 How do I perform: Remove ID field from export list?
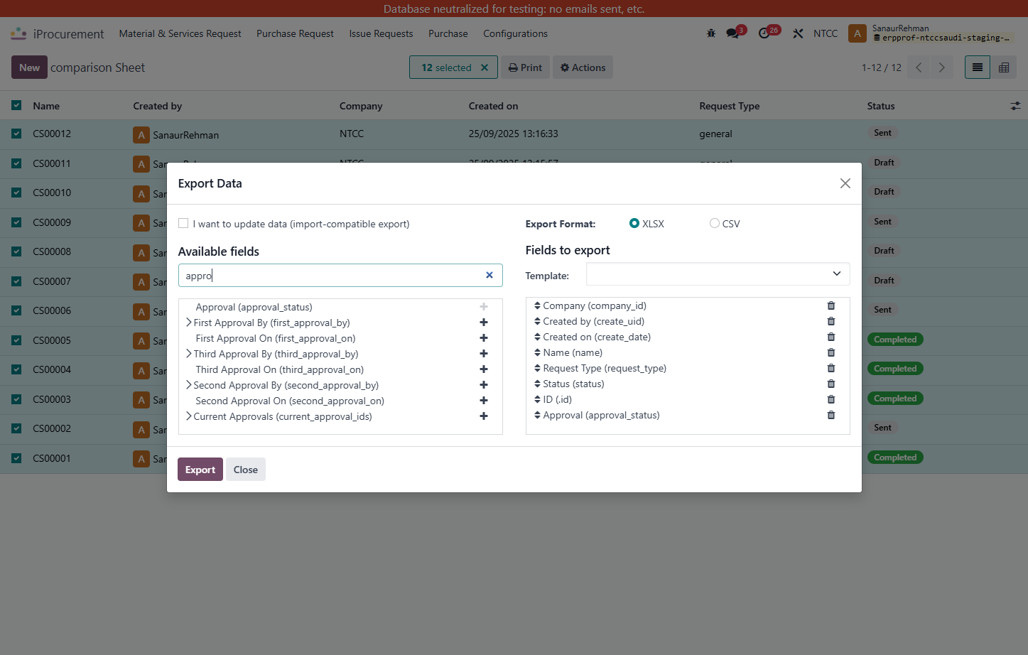click(831, 399)
